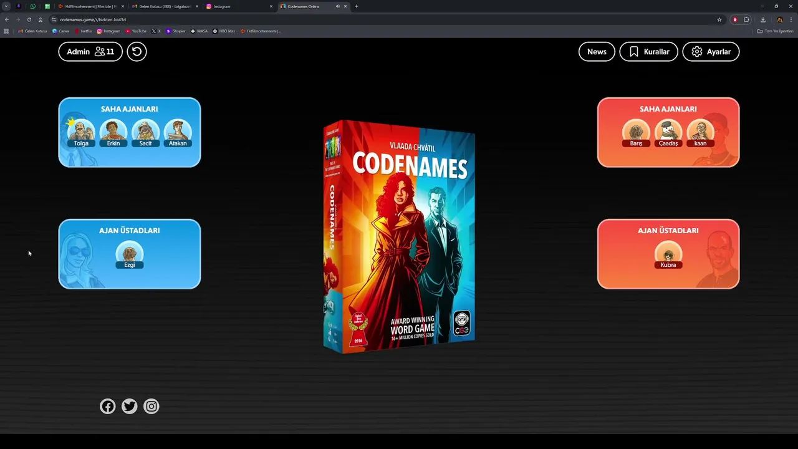
Task: Switch to the Hdfilmcehennemi tab
Action: [91, 6]
